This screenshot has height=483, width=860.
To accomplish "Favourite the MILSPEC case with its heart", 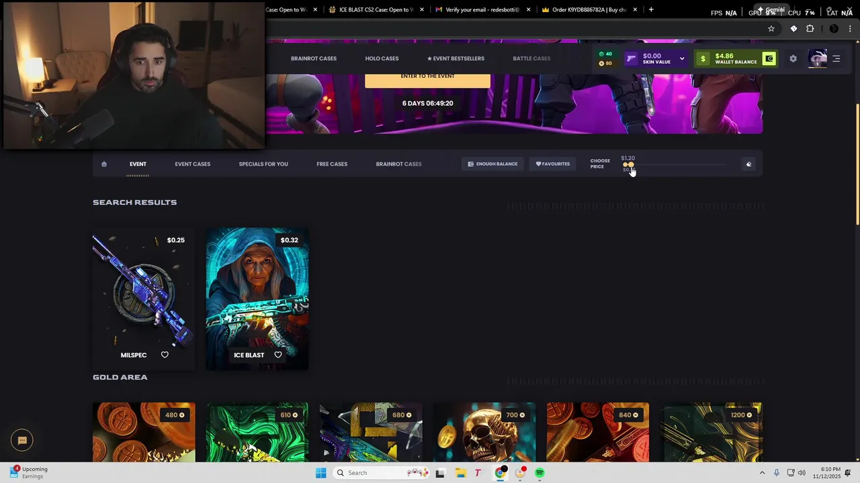I will pos(165,354).
